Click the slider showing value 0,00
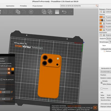 point(5,99)
